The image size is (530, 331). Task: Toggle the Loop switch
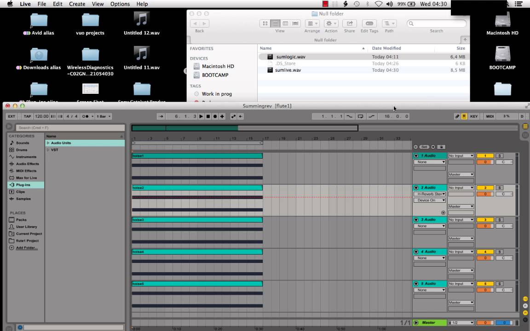click(x=360, y=116)
